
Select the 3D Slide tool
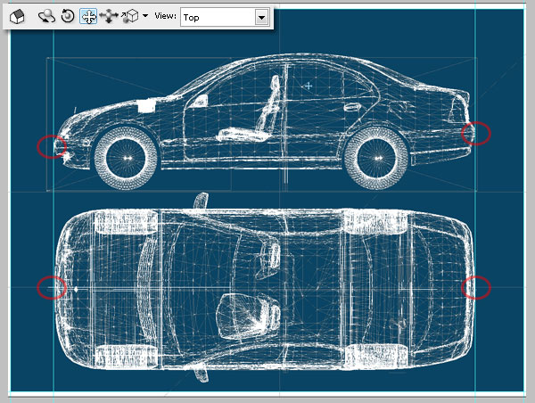tap(110, 16)
